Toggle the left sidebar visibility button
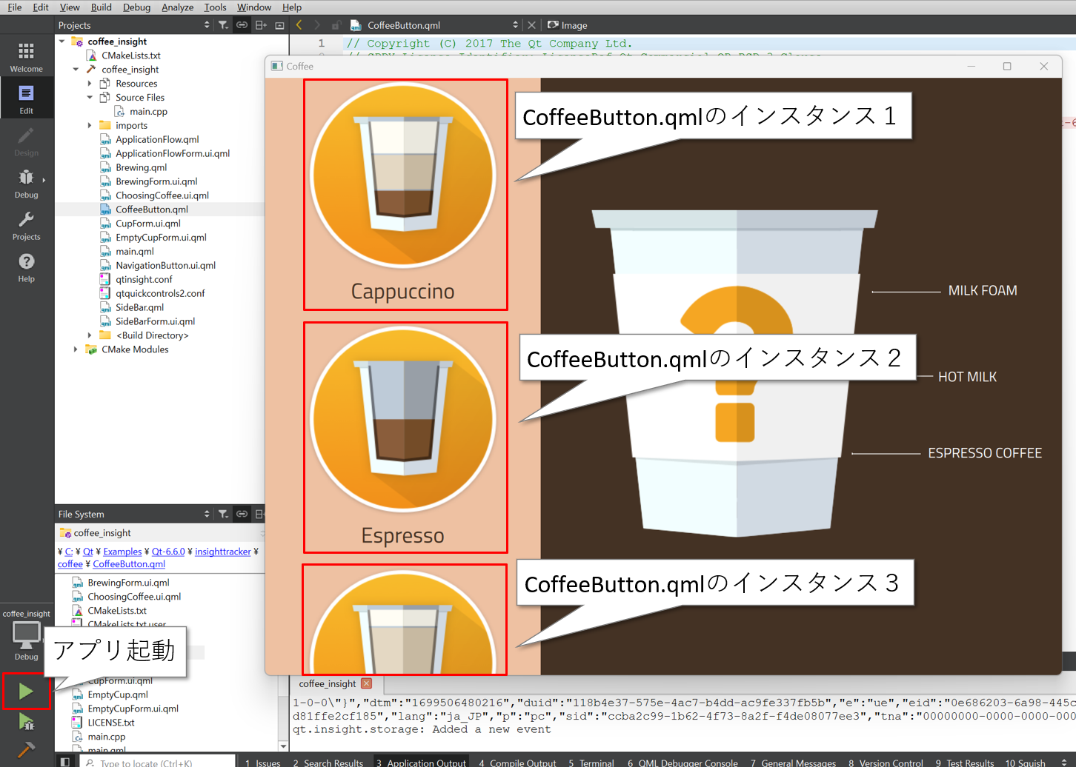Screen dimensions: 1076x767 [x=65, y=762]
